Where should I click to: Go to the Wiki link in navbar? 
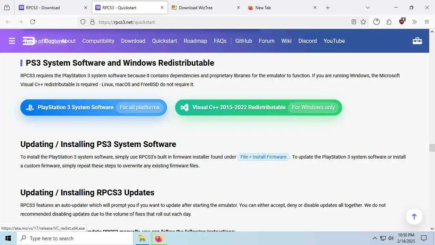click(286, 41)
